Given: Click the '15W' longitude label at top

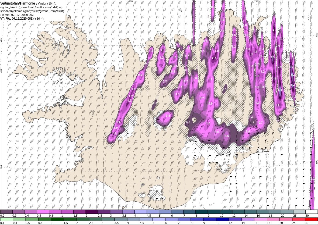Looking at the screenshot, I should [256, 1].
